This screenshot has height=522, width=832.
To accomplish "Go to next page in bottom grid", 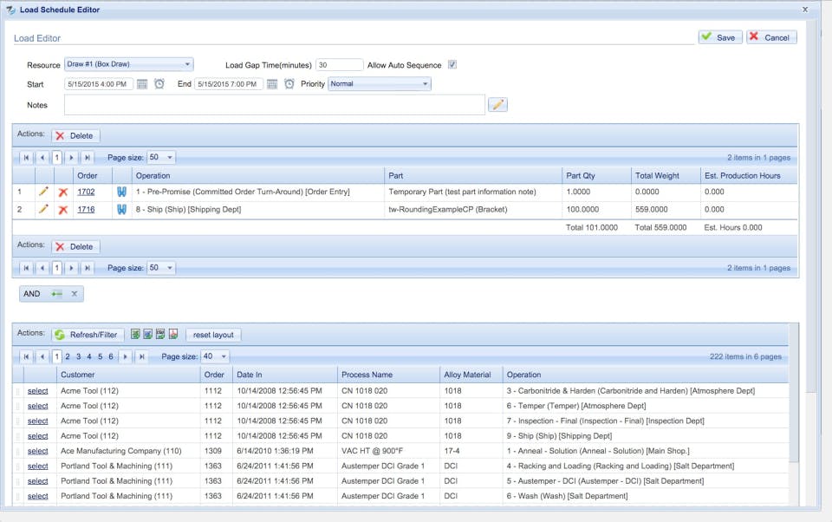I will [126, 356].
